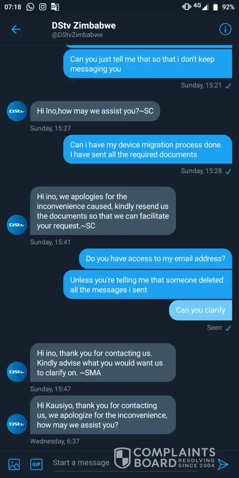
Task: Tap the back arrow to leave conversation
Action: click(16, 29)
